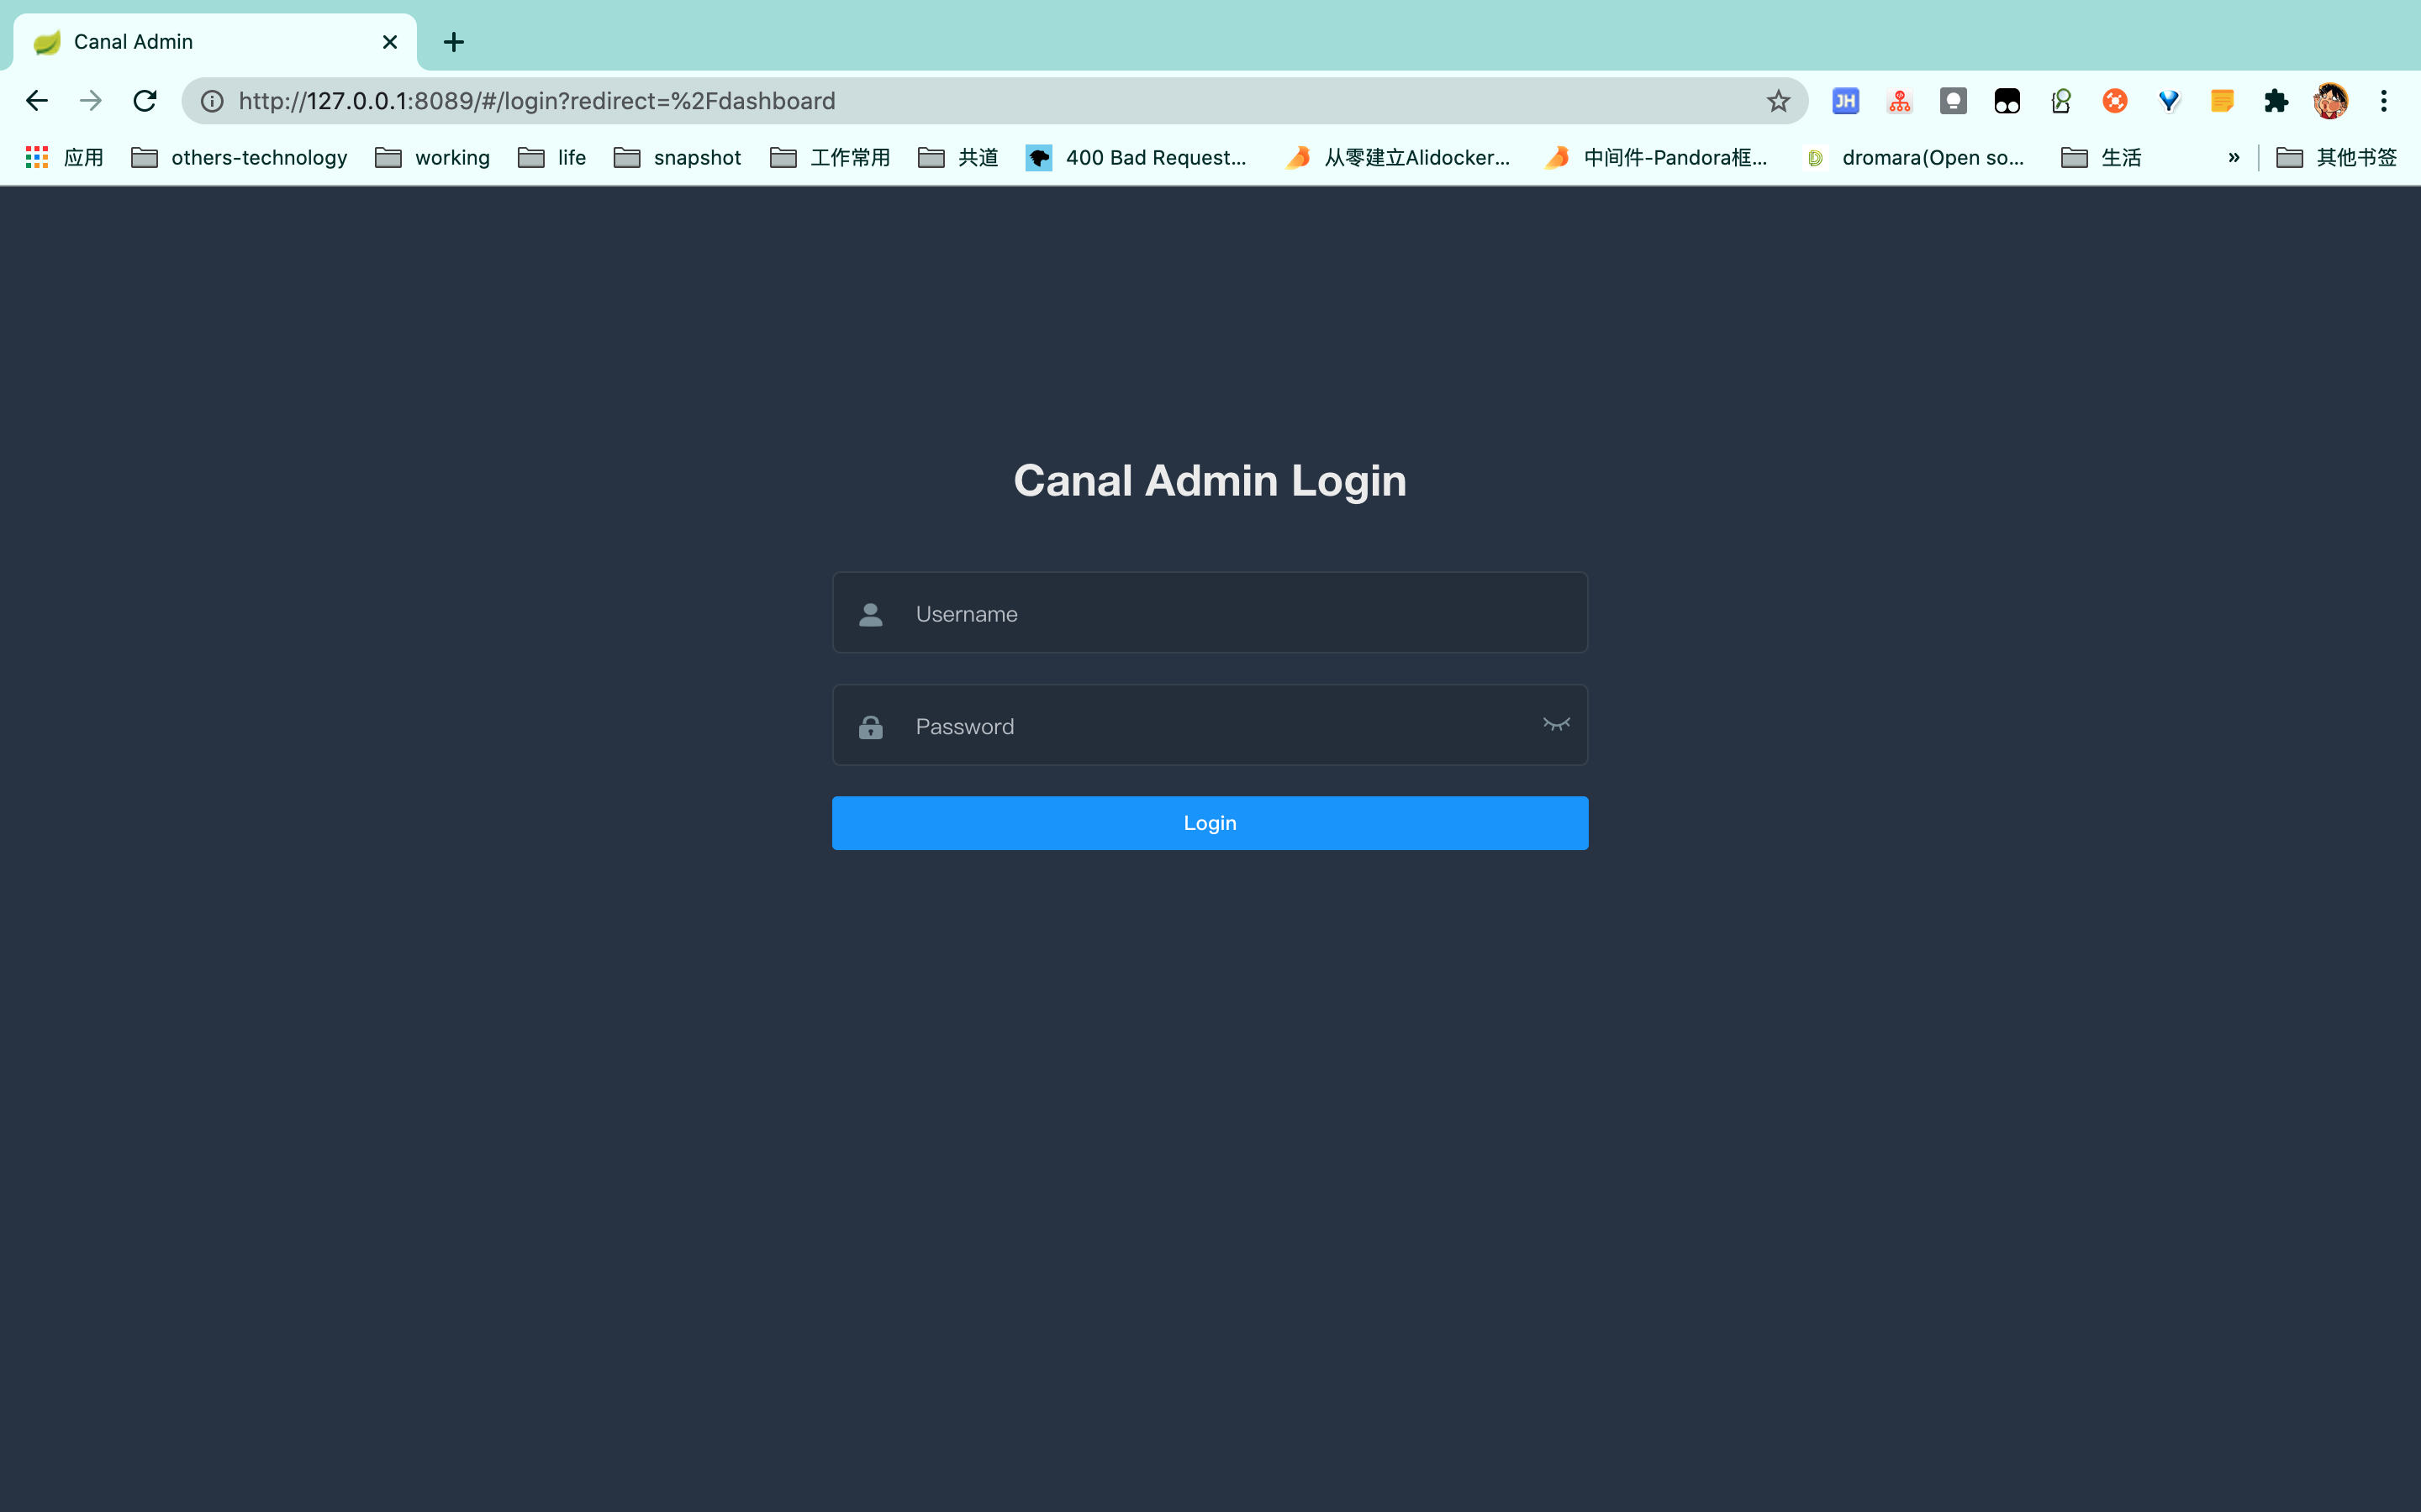Click the address bar URL
The width and height of the screenshot is (2421, 1512).
click(x=536, y=101)
